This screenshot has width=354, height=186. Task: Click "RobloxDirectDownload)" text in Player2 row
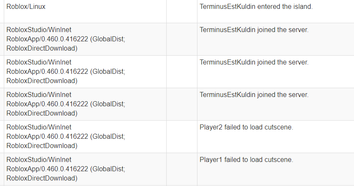[x=42, y=146]
